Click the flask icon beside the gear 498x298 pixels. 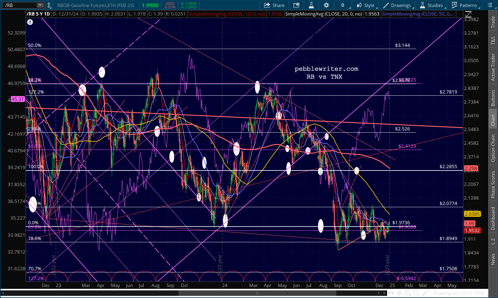pyautogui.click(x=311, y=5)
